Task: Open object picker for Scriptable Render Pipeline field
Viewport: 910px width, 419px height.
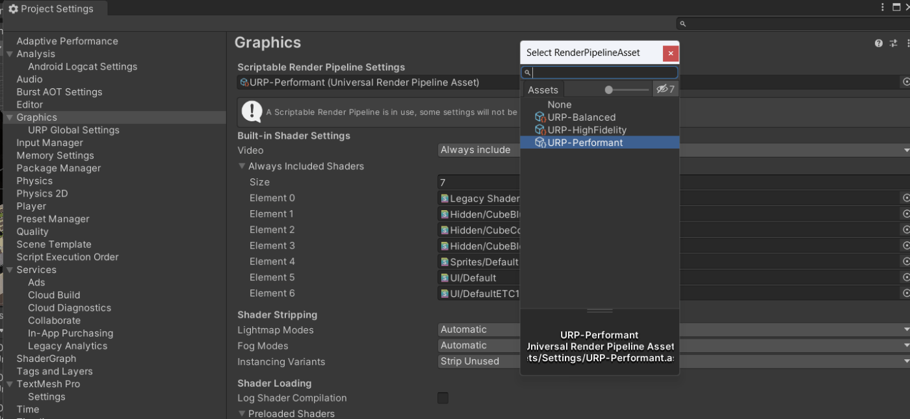Action: (x=906, y=82)
